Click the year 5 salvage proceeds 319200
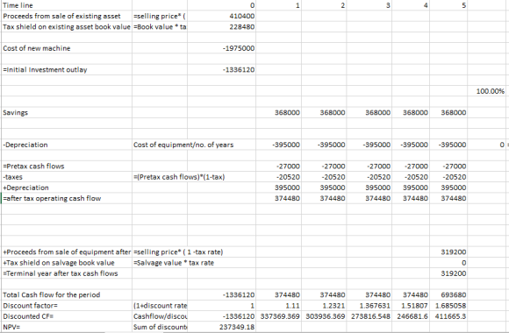The image size is (509, 333). coord(448,252)
